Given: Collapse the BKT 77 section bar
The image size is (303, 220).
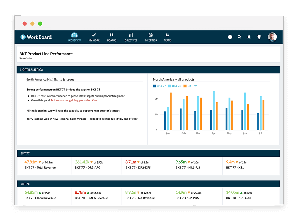Looking at the screenshot, I should coord(25,153).
